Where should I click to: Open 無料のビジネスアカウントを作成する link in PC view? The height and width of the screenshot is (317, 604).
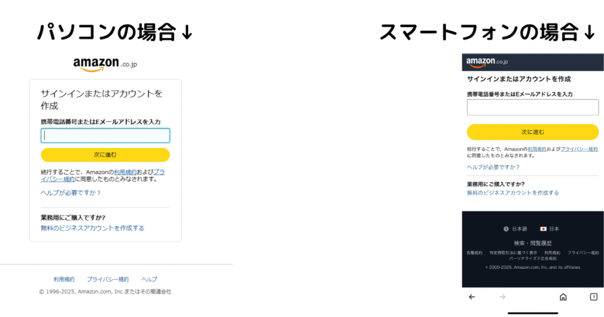click(93, 228)
